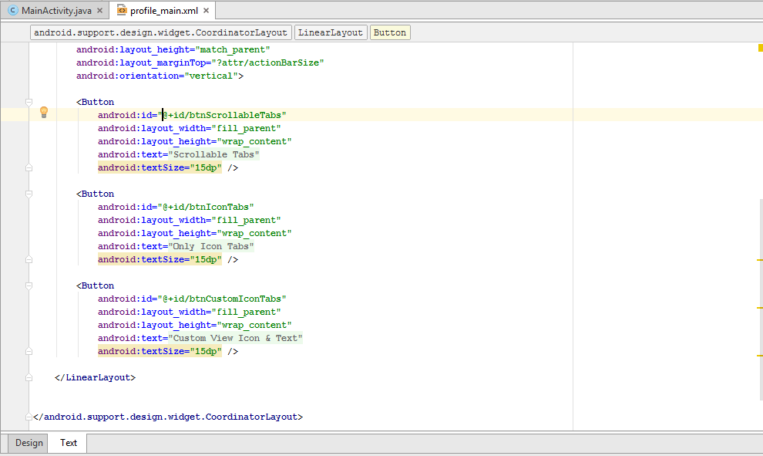763x456 pixels.
Task: Click the yellow warning marker atop right scrollbar stripe
Action: coord(759,47)
